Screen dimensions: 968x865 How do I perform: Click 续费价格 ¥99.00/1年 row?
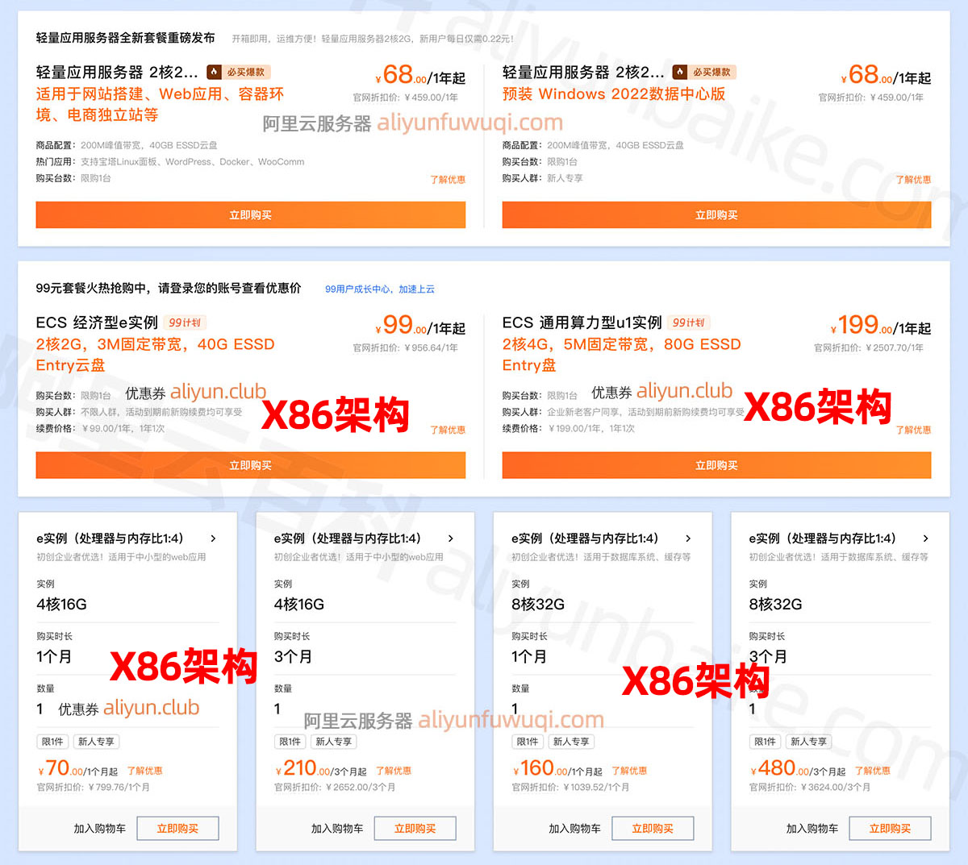(100, 429)
